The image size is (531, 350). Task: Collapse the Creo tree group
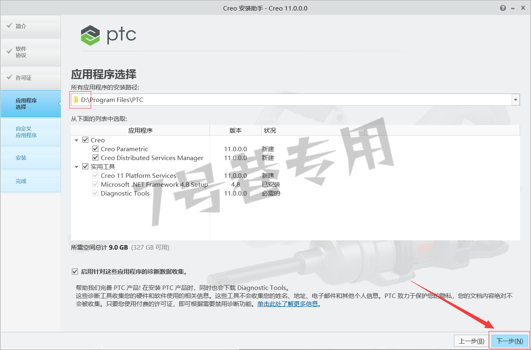coord(76,140)
